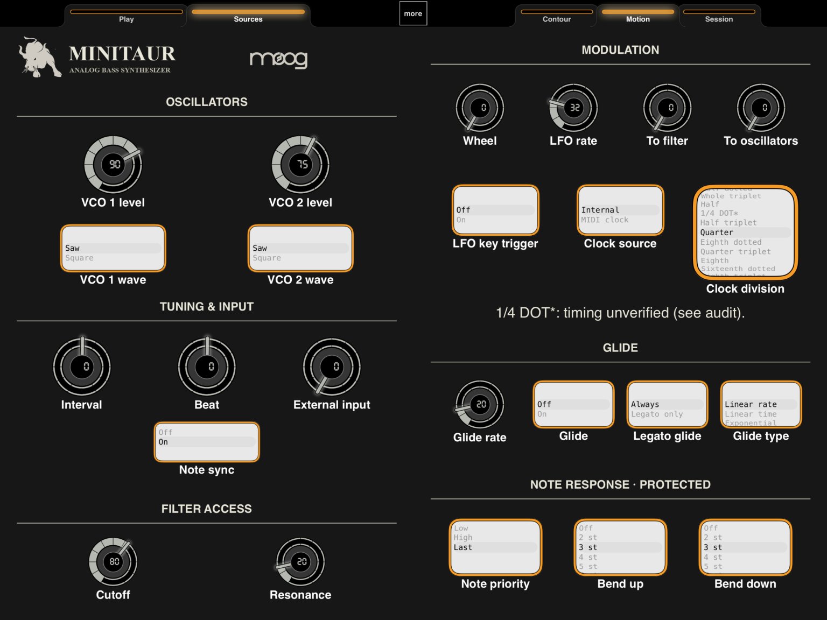Image resolution: width=827 pixels, height=620 pixels.
Task: Open the Play tab
Action: 126,16
